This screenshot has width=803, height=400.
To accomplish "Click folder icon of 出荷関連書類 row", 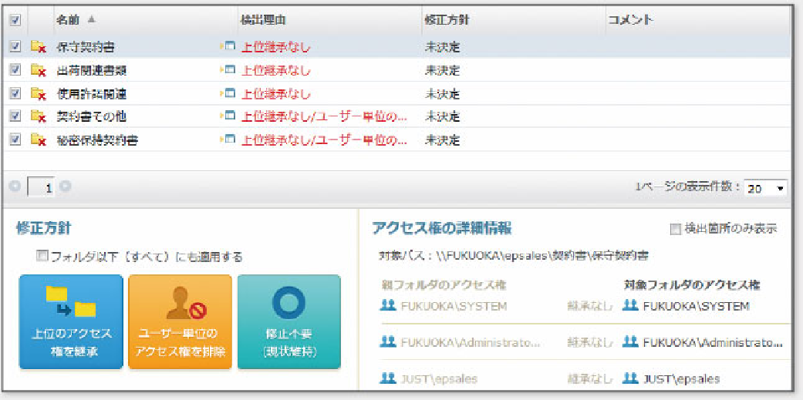I will pyautogui.click(x=39, y=70).
